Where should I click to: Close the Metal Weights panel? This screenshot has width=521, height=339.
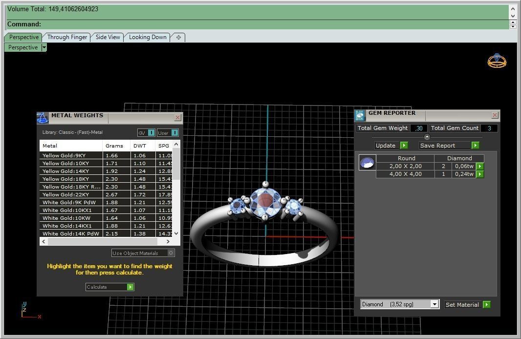pyautogui.click(x=178, y=118)
